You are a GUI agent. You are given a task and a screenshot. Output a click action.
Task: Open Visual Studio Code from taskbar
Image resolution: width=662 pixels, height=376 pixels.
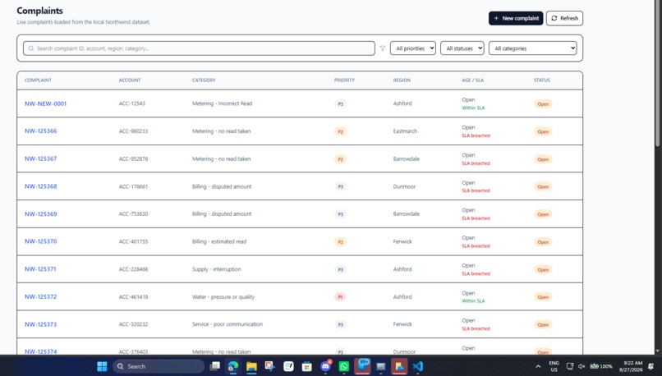[x=417, y=366]
